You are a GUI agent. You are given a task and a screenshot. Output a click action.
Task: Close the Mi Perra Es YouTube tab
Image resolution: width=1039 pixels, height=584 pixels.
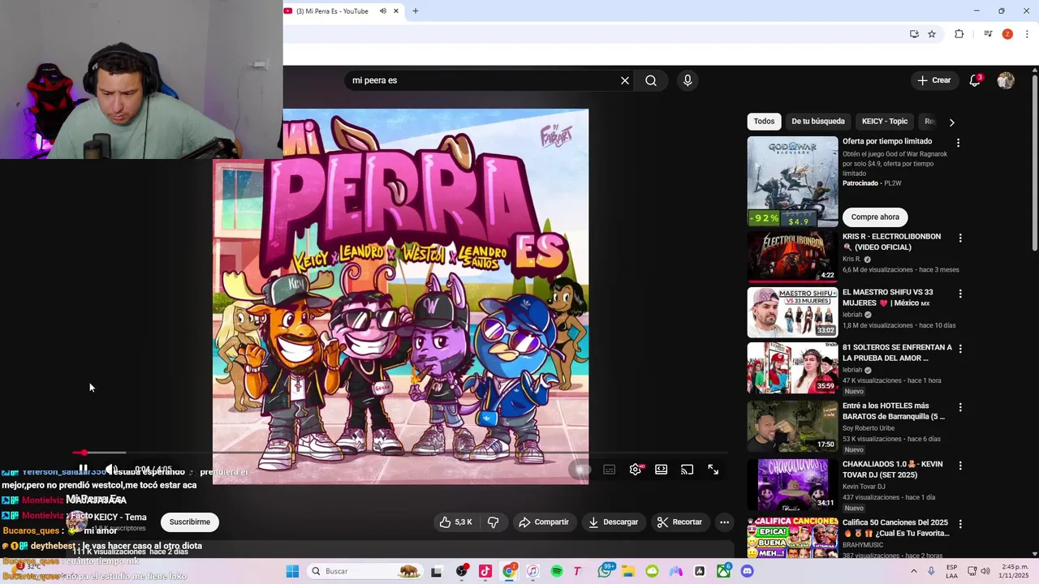(x=396, y=11)
